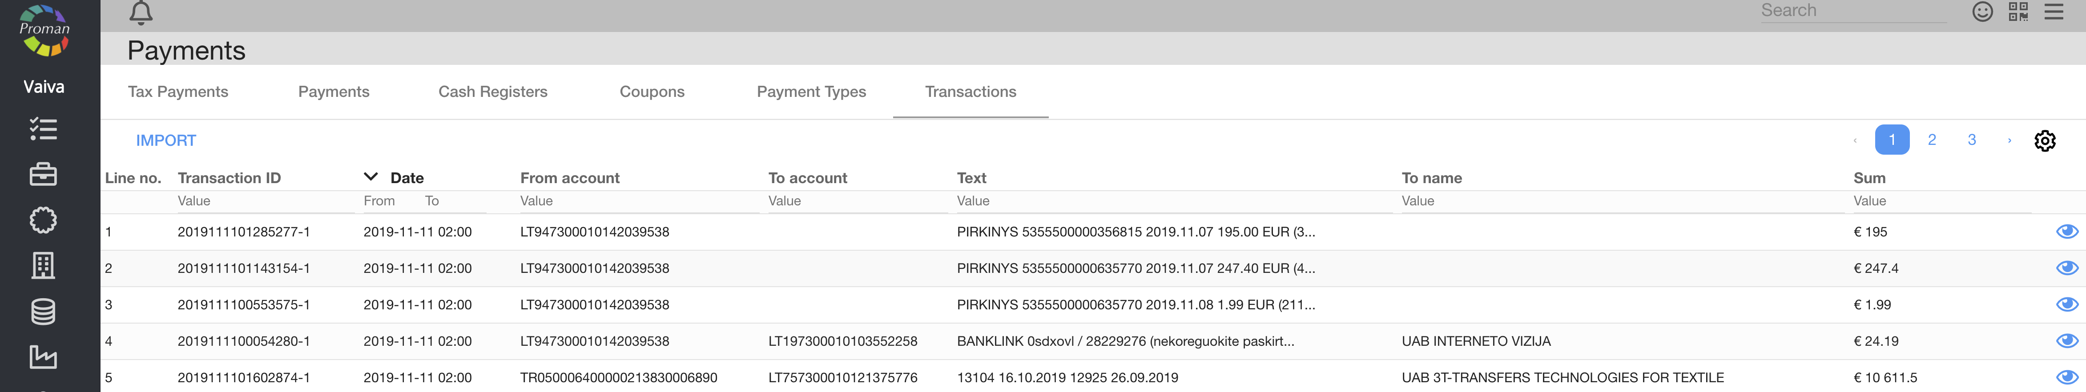Open the building sidebar icon
Image resolution: width=2086 pixels, height=392 pixels.
(x=43, y=266)
